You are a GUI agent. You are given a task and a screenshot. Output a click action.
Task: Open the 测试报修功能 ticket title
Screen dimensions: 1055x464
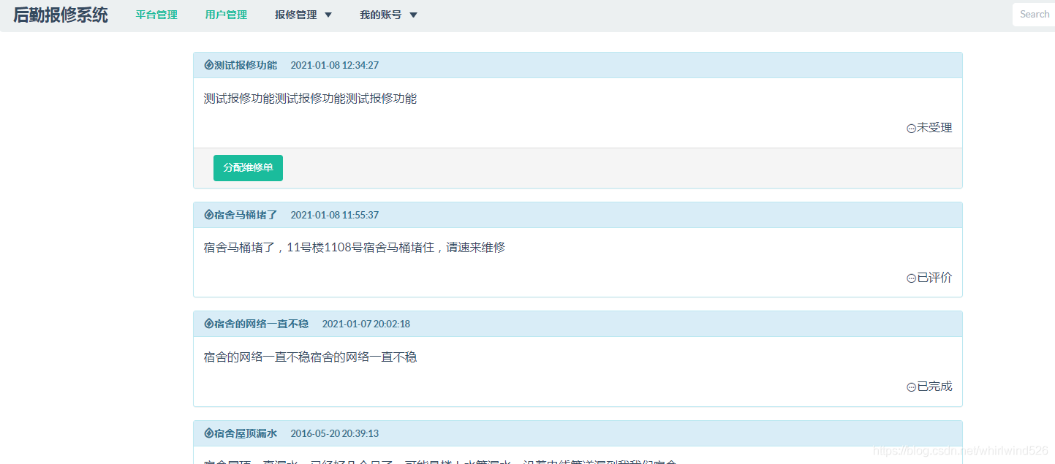click(x=246, y=65)
